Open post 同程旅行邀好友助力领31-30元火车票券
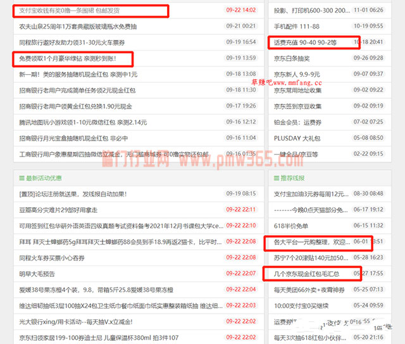This screenshot has height=344, width=405. point(72,42)
